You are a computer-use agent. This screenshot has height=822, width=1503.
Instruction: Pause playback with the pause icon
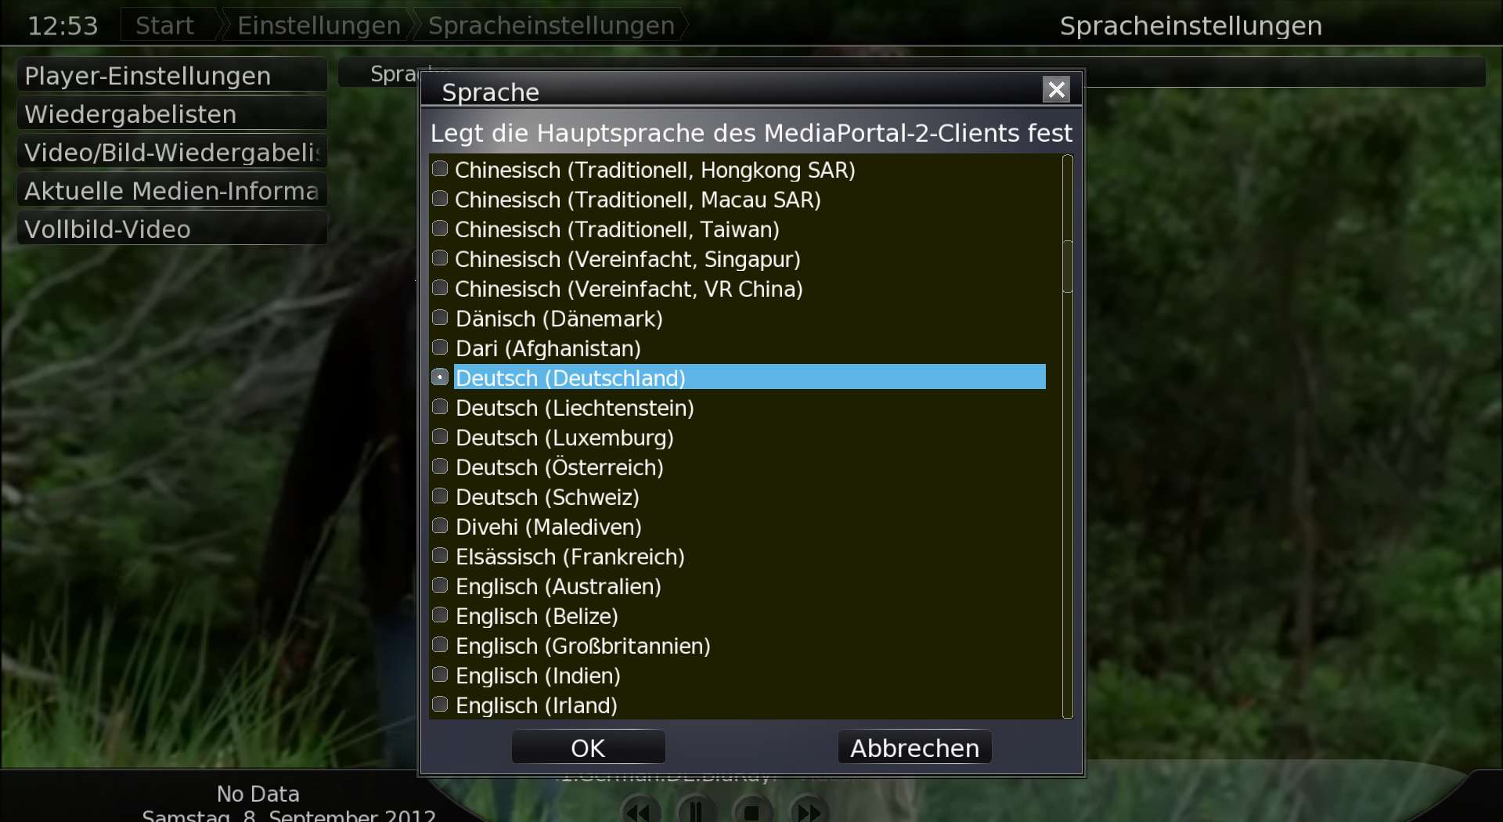[x=696, y=811]
